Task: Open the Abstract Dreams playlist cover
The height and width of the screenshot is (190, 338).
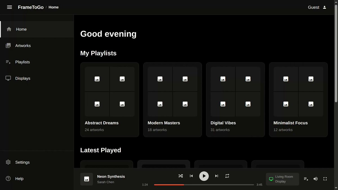Action: coord(110,92)
